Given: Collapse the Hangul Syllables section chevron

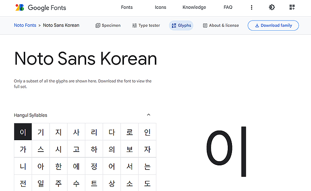Looking at the screenshot, I should pos(148,115).
